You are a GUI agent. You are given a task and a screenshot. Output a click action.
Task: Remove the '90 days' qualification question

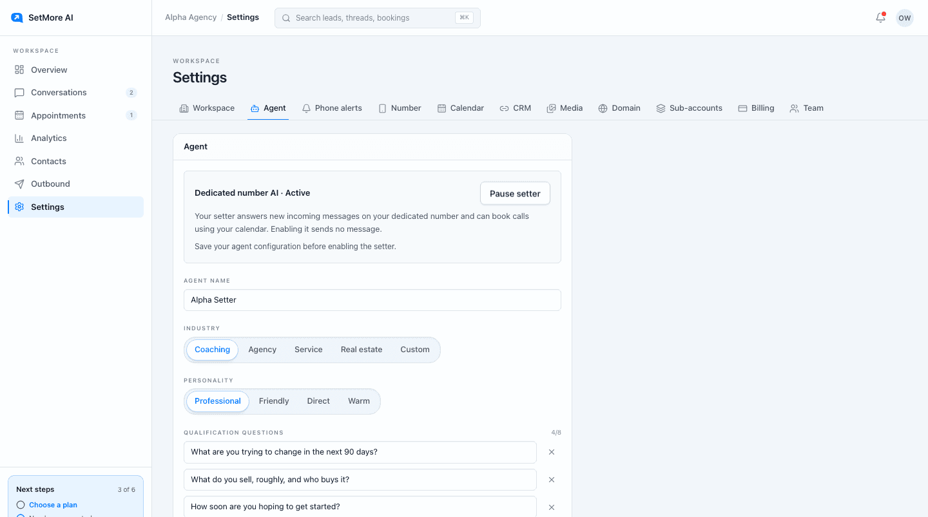[552, 452]
